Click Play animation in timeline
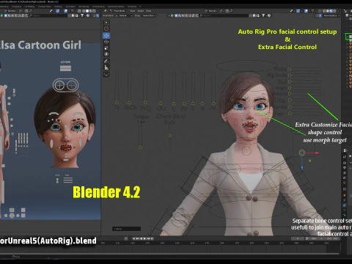 point(144,238)
